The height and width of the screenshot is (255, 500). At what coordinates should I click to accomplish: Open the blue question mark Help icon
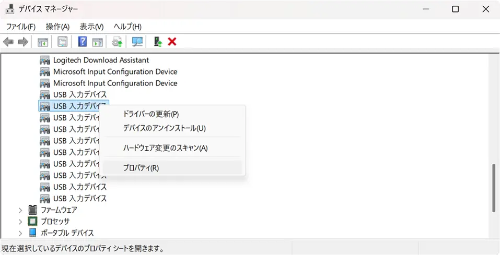click(x=83, y=42)
